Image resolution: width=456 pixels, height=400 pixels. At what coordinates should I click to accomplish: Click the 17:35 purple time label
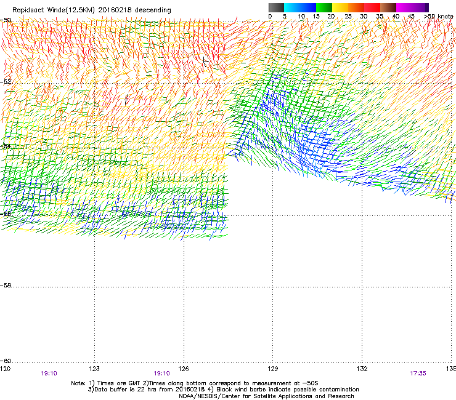pos(418,374)
